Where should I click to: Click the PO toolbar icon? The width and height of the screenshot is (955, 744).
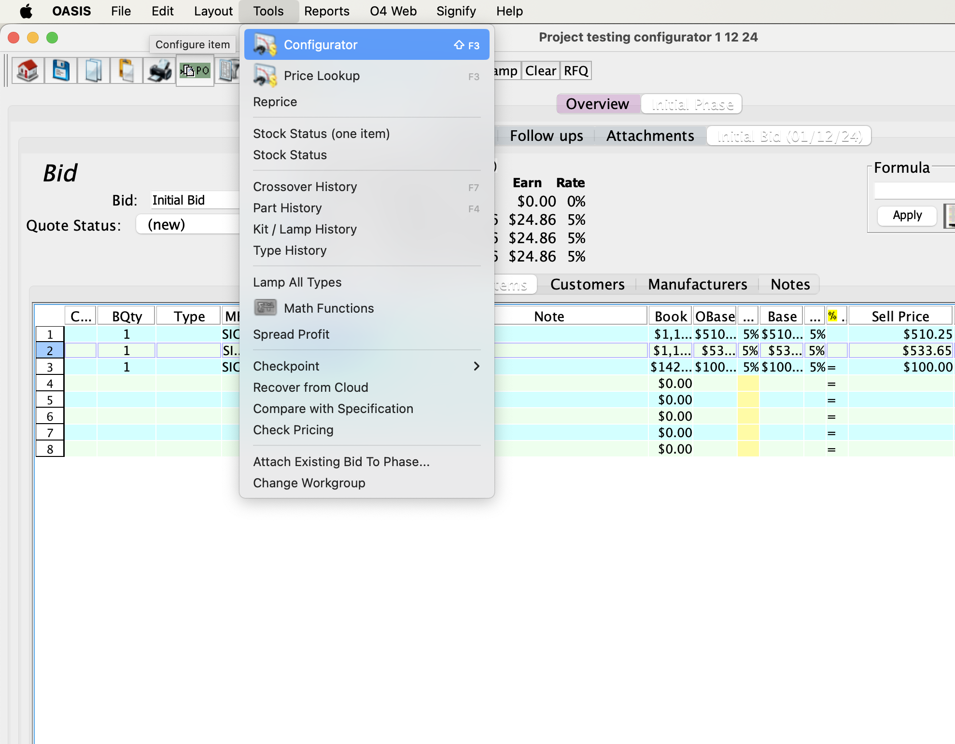coord(195,71)
